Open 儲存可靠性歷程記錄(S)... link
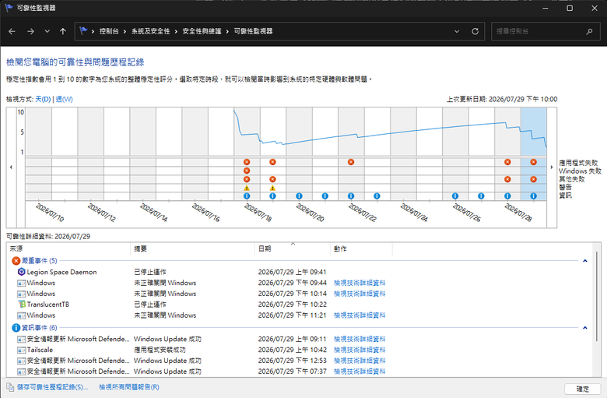The width and height of the screenshot is (607, 398). (53, 387)
